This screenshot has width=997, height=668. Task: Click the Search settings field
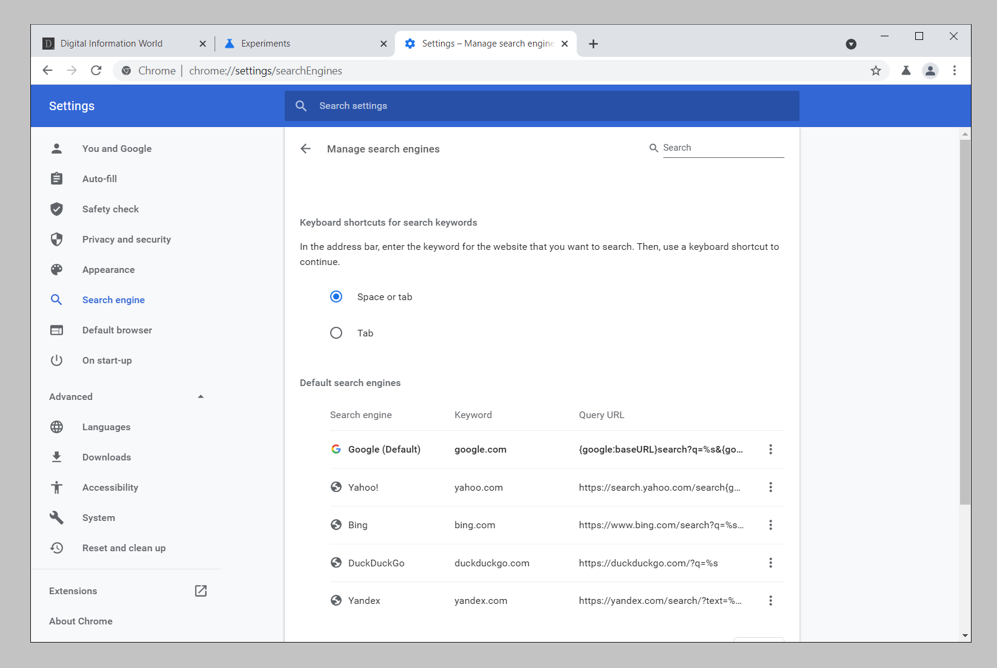[542, 106]
